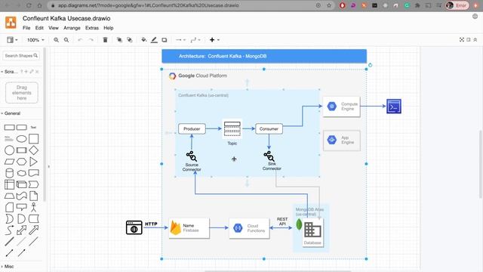Open the 100% zoom level dropdown
Screen dimensions: 483x272
pos(35,40)
